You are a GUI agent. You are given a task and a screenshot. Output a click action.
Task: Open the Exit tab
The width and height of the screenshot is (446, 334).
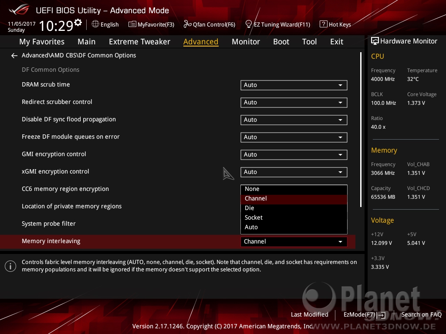[x=337, y=42]
